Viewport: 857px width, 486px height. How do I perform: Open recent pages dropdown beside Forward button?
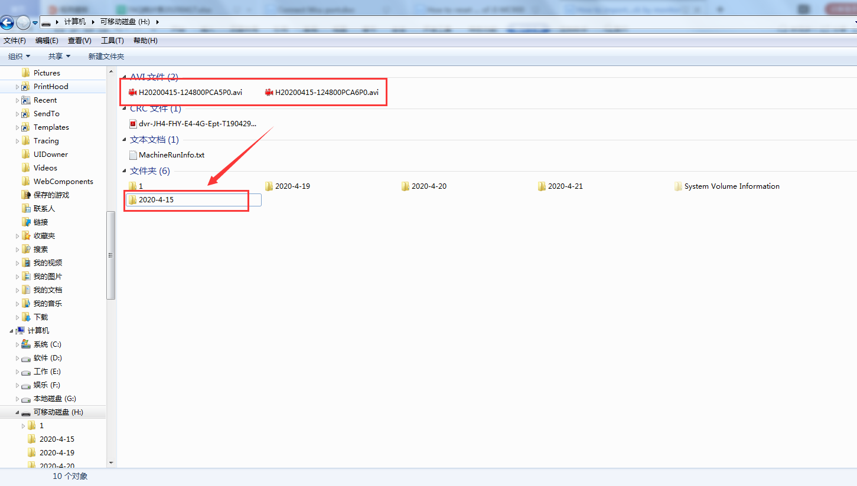[35, 23]
